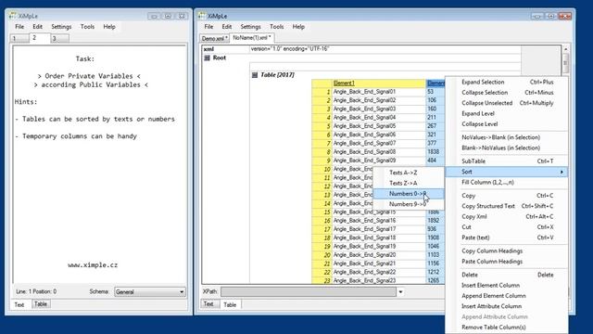Open Help menu in left XiMpLe window

click(109, 27)
